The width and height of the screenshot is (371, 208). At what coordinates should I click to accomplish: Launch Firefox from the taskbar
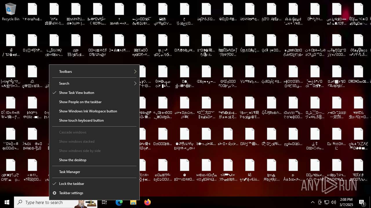click(148, 202)
